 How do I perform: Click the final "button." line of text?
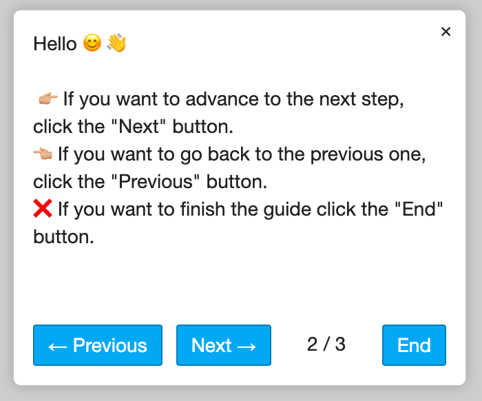[x=63, y=238]
